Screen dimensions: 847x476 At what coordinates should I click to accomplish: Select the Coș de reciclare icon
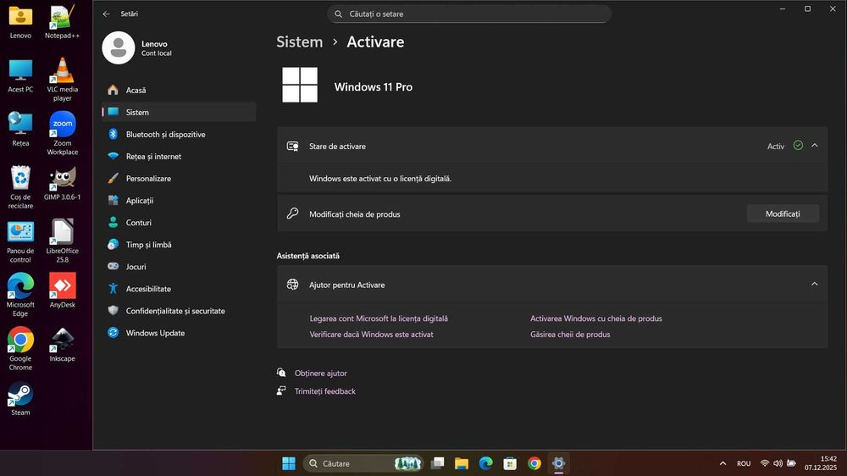[x=20, y=187]
